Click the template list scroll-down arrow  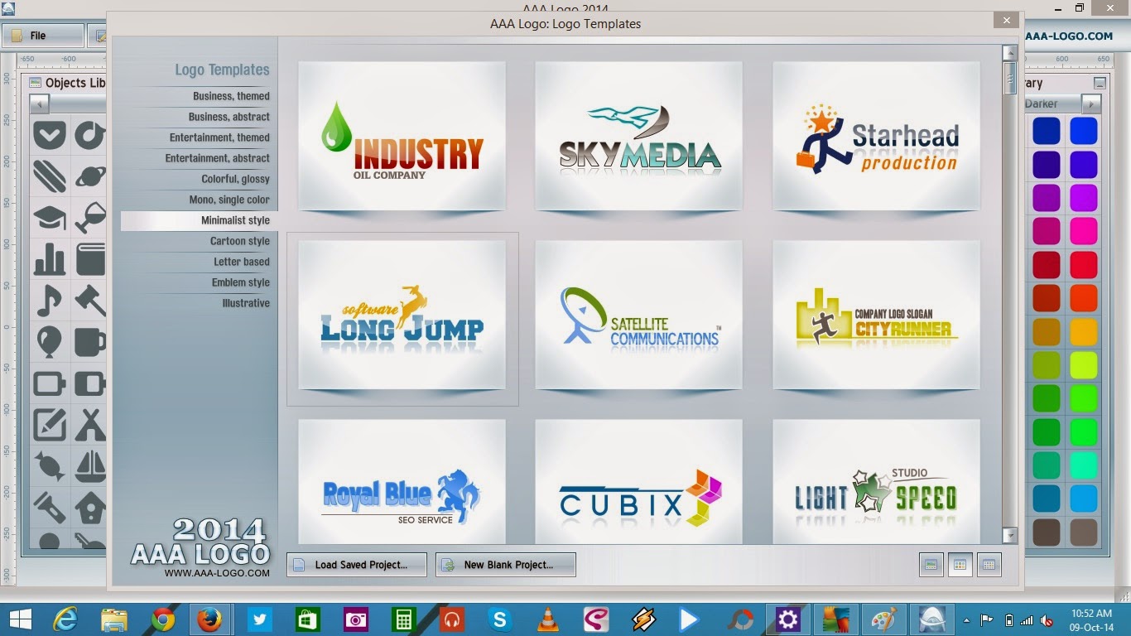(1009, 535)
